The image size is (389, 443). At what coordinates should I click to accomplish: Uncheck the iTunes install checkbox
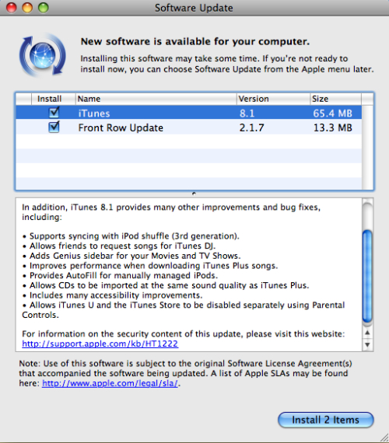[x=54, y=113]
